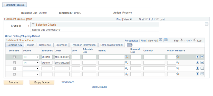Viewport: 213px width, 96px height.
Task: Switch to the Shipment tab
Action: click(x=61, y=45)
